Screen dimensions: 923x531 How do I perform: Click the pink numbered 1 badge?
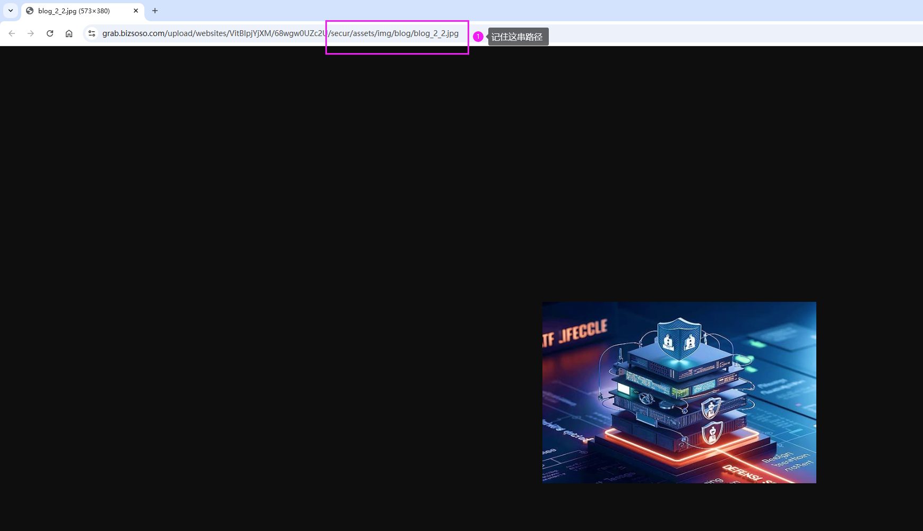coord(478,37)
